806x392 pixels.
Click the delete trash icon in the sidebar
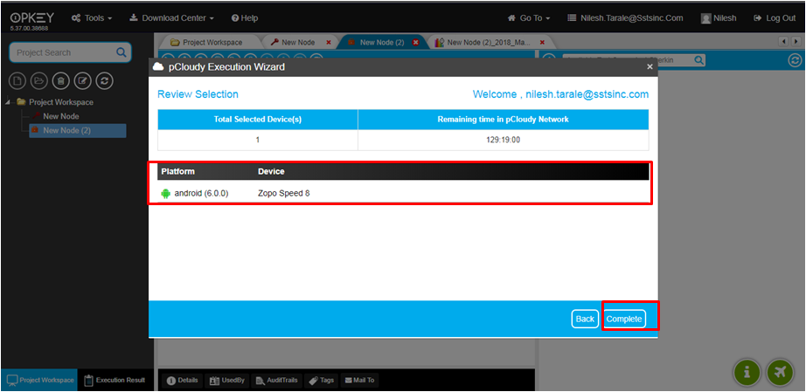tap(60, 80)
